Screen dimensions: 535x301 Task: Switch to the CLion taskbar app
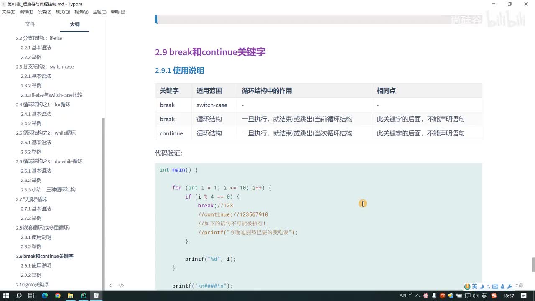[83, 296]
